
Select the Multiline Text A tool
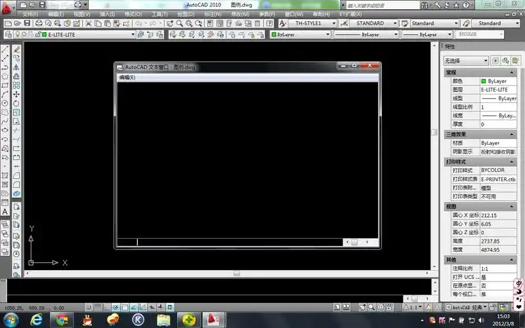pos(5,212)
